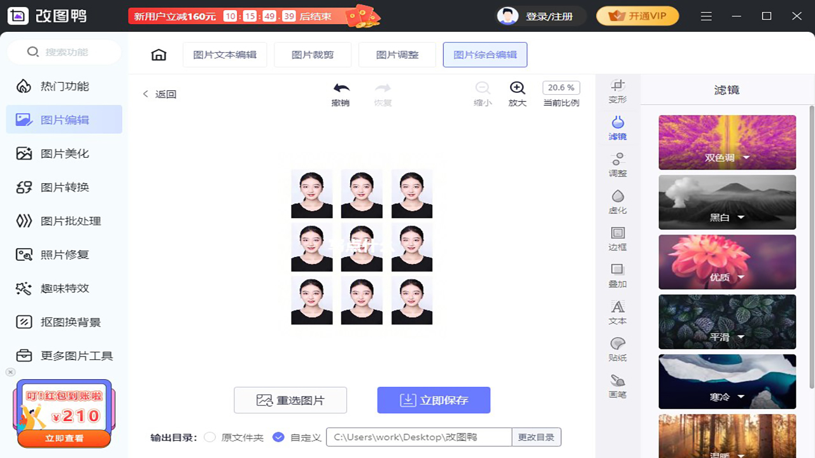Click the output directory path field

418,437
